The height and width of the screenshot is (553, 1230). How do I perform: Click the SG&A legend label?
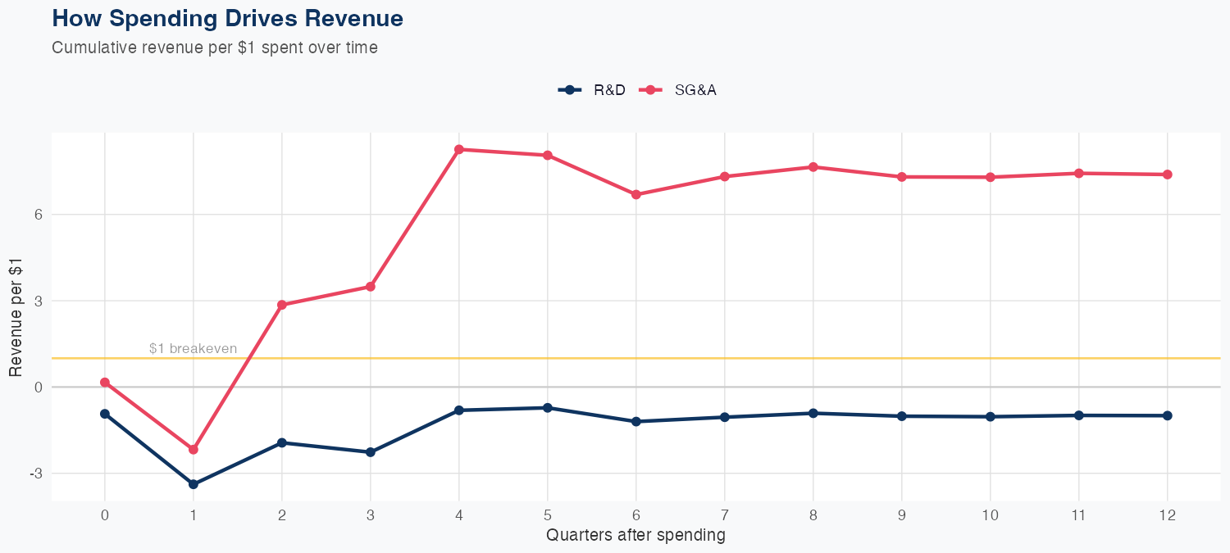tap(695, 90)
